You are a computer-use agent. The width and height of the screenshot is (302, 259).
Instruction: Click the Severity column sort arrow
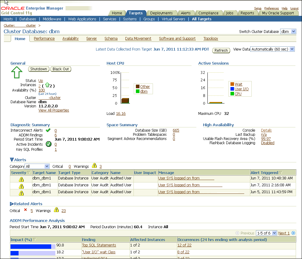29,173
